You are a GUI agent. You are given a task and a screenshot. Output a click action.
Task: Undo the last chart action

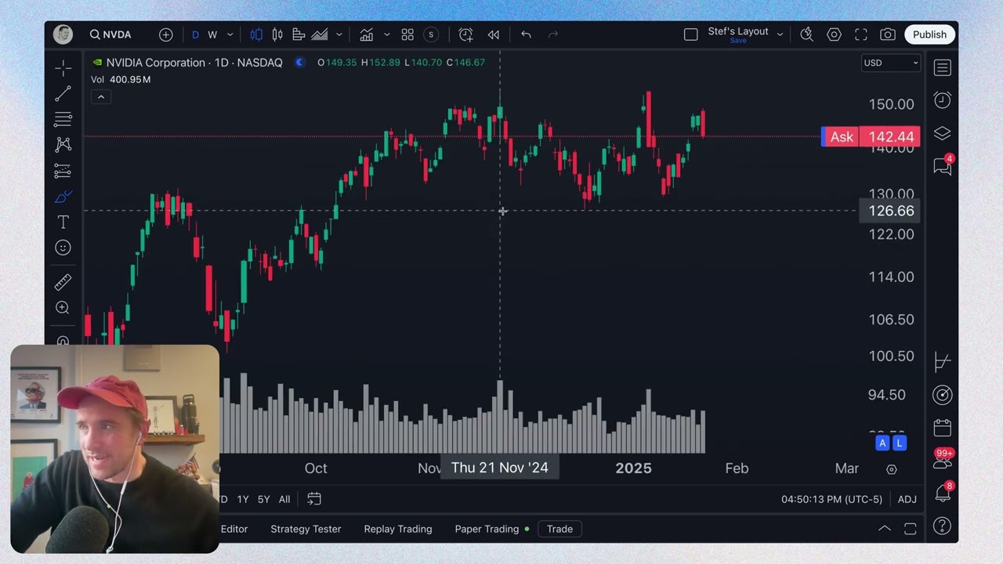click(526, 34)
